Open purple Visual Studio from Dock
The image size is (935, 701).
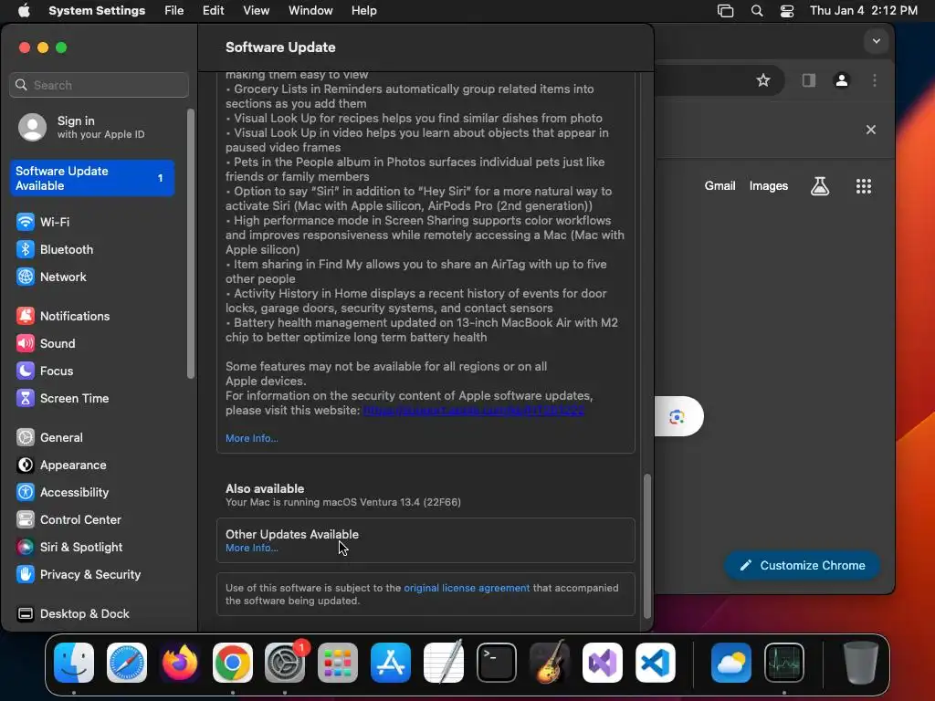click(603, 663)
